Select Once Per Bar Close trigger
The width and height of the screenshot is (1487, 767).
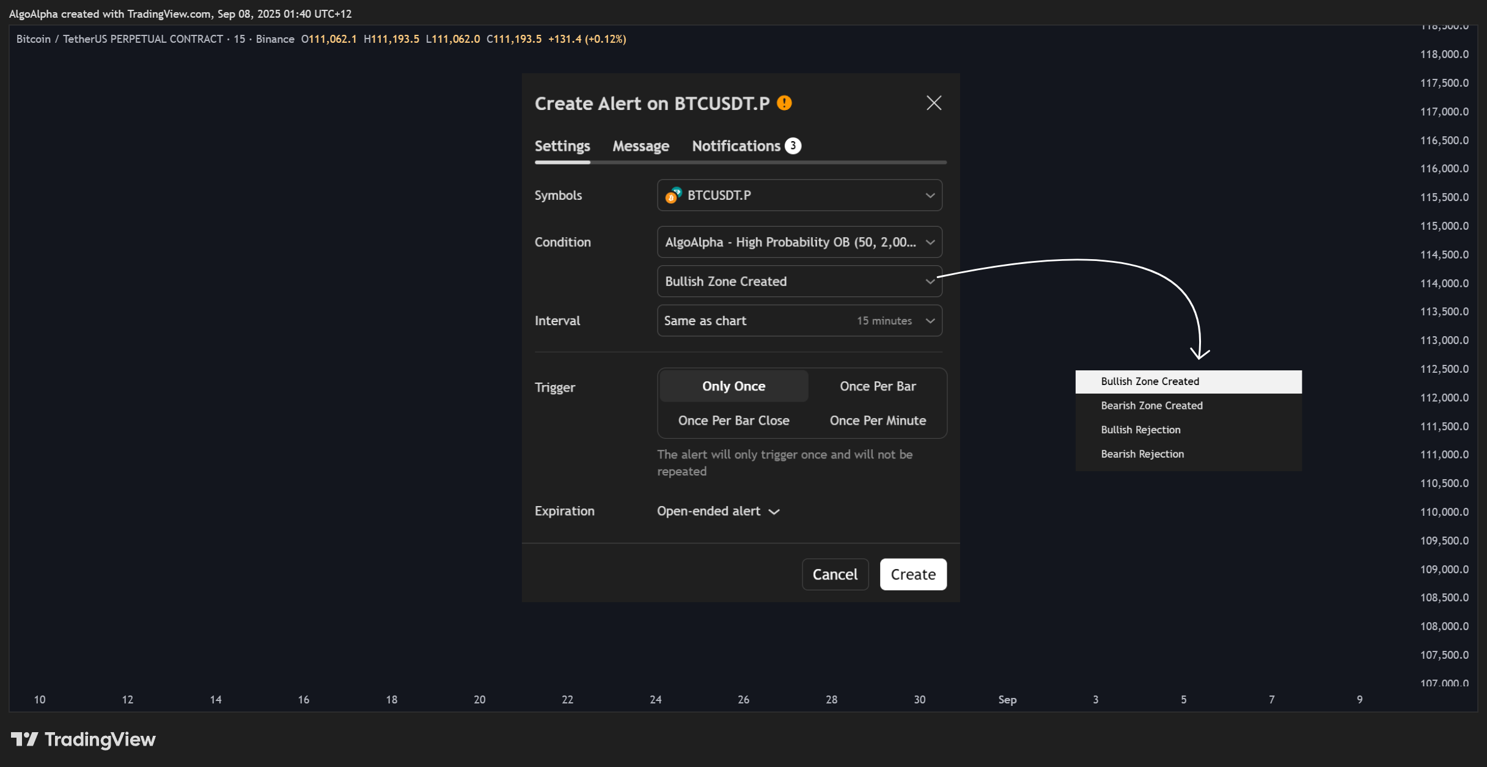733,420
